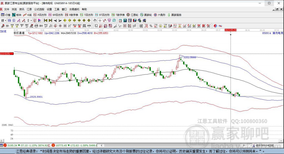
Task: Click the 2525.5901 low price annotation
Action: click(36, 97)
